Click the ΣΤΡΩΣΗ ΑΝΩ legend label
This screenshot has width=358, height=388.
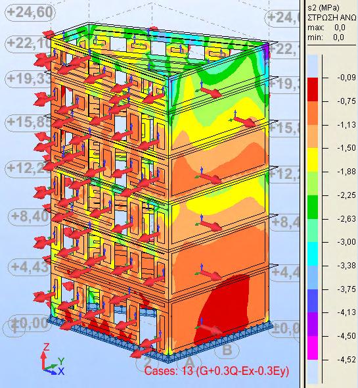(x=332, y=18)
